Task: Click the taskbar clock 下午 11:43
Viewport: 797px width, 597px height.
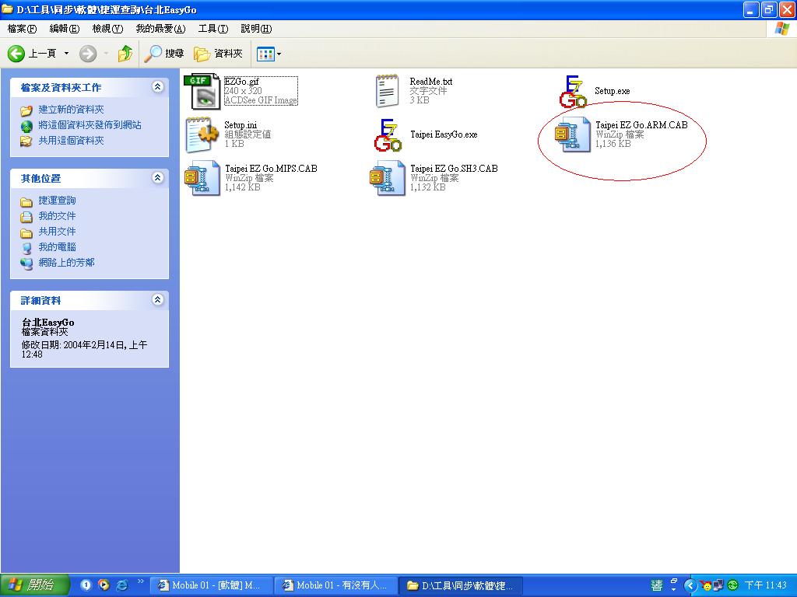Action: 766,585
